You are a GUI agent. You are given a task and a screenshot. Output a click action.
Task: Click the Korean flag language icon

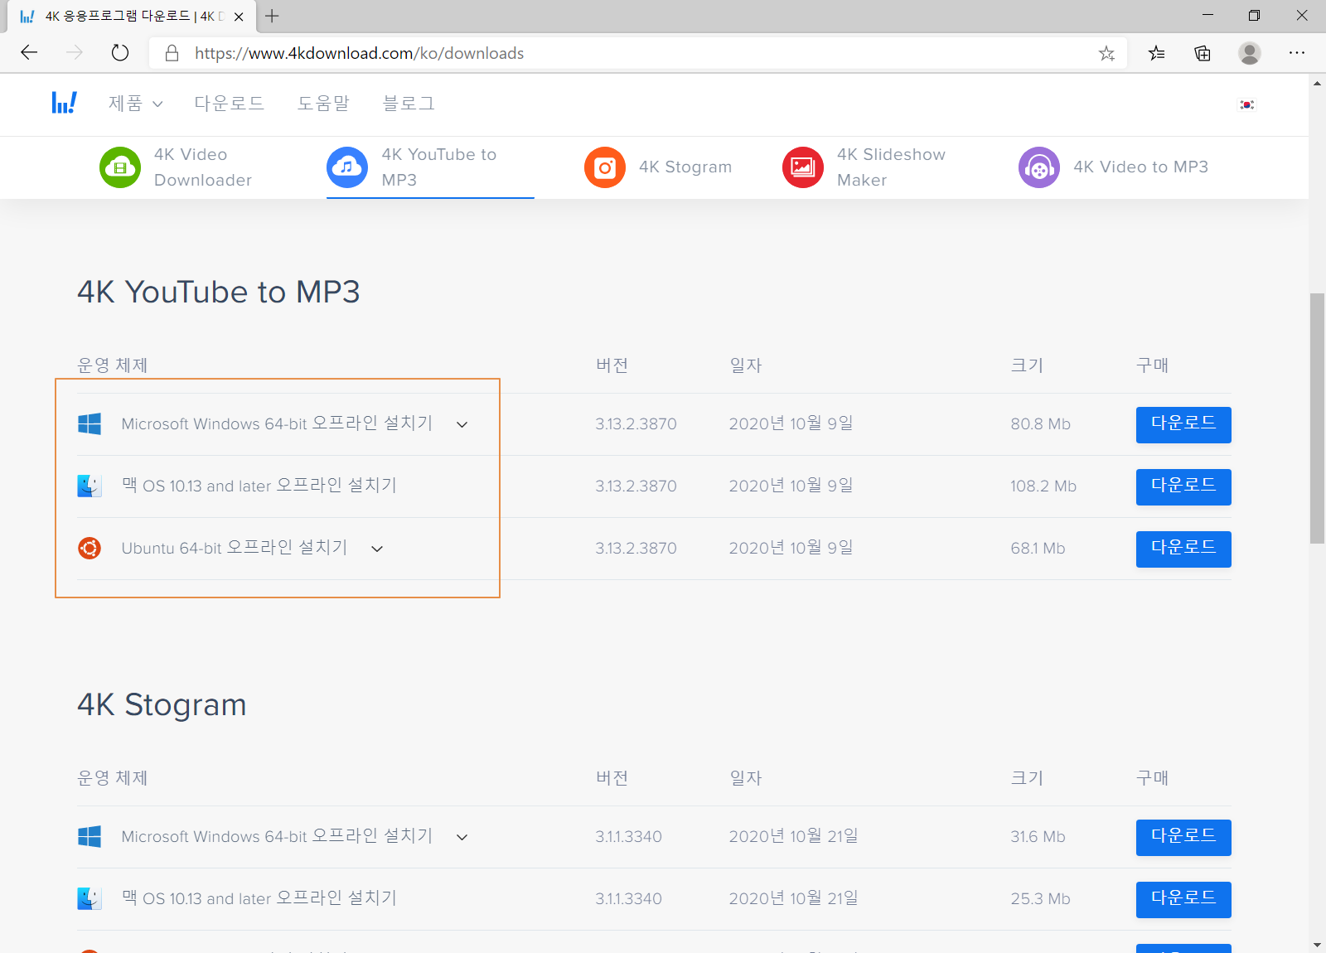pyautogui.click(x=1246, y=104)
